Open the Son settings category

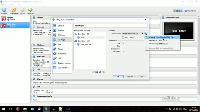click(62, 44)
